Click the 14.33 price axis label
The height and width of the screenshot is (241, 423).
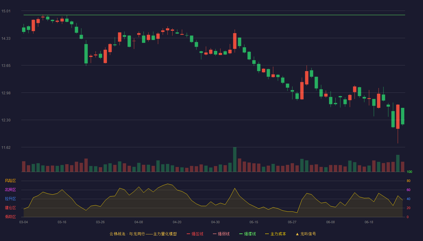pyautogui.click(x=6, y=38)
